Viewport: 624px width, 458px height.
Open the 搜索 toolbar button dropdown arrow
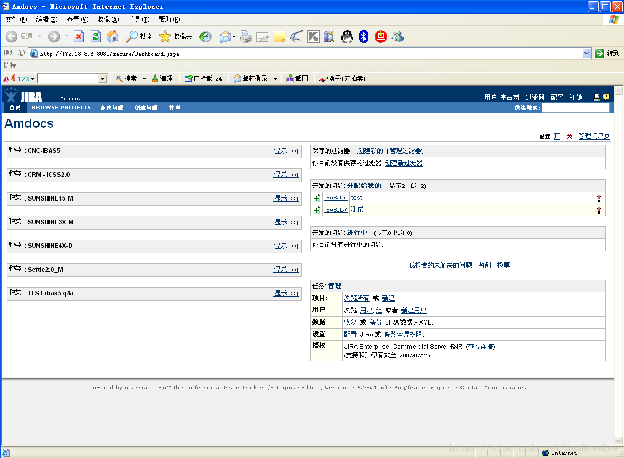pos(145,79)
